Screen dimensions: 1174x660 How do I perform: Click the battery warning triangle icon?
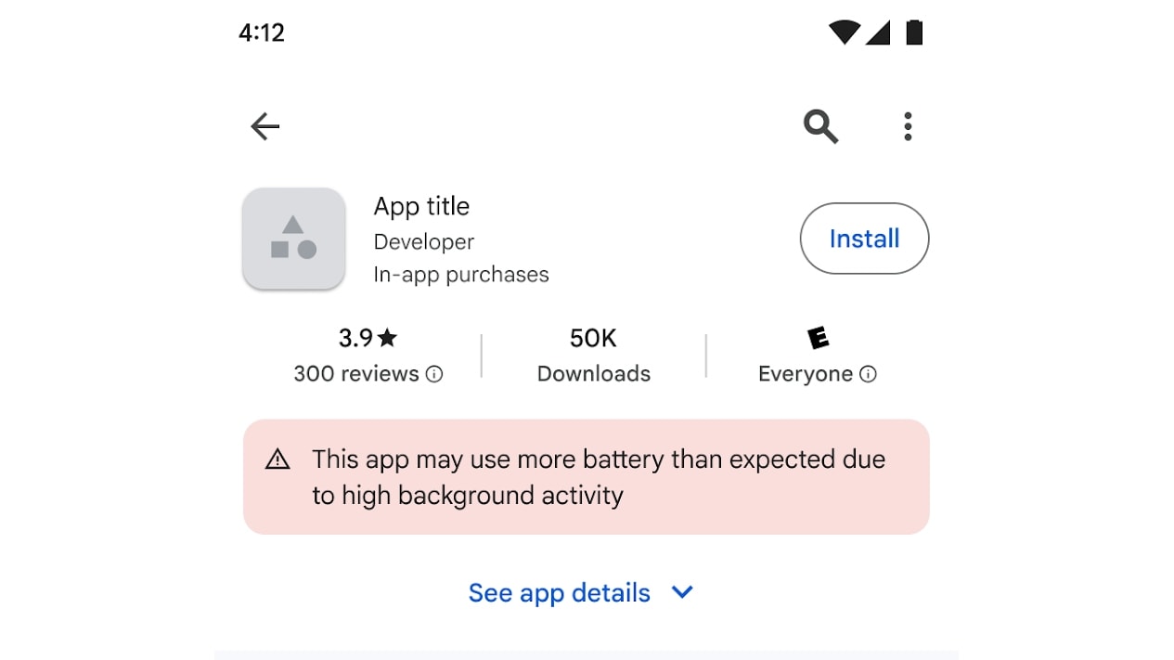click(x=278, y=458)
